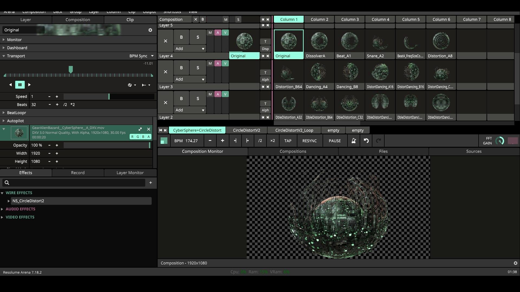Trigger the Dancing_B8 clip thumbnail
This screenshot has width=520, height=292.
coord(350,72)
